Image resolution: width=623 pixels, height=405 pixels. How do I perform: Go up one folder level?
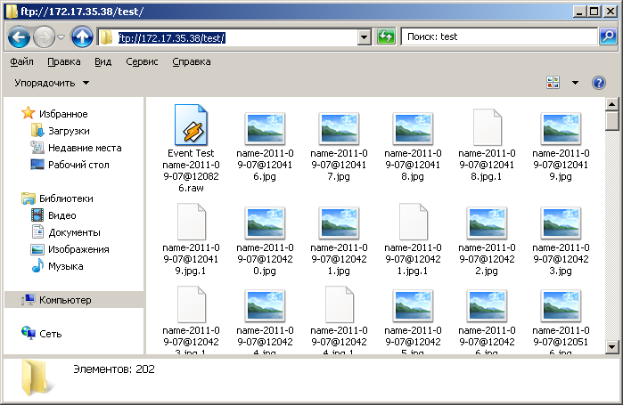[82, 37]
